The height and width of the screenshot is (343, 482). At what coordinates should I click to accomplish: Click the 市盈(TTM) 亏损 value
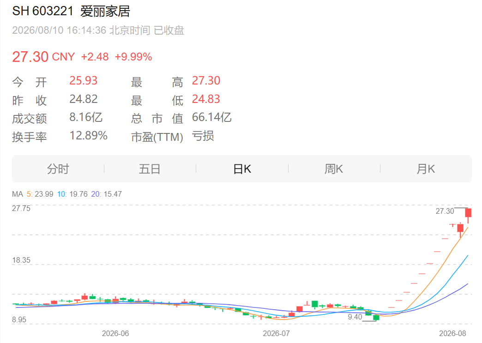pos(203,136)
